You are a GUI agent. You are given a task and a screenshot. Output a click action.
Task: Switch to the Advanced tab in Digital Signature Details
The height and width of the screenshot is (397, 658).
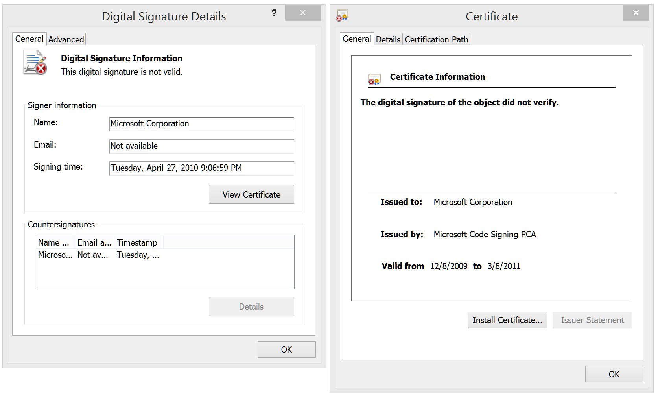click(66, 39)
